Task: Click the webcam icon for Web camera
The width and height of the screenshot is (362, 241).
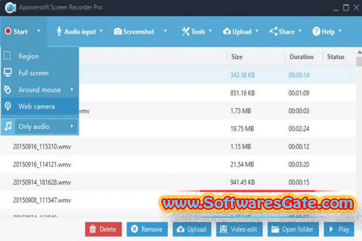Action: (x=8, y=106)
